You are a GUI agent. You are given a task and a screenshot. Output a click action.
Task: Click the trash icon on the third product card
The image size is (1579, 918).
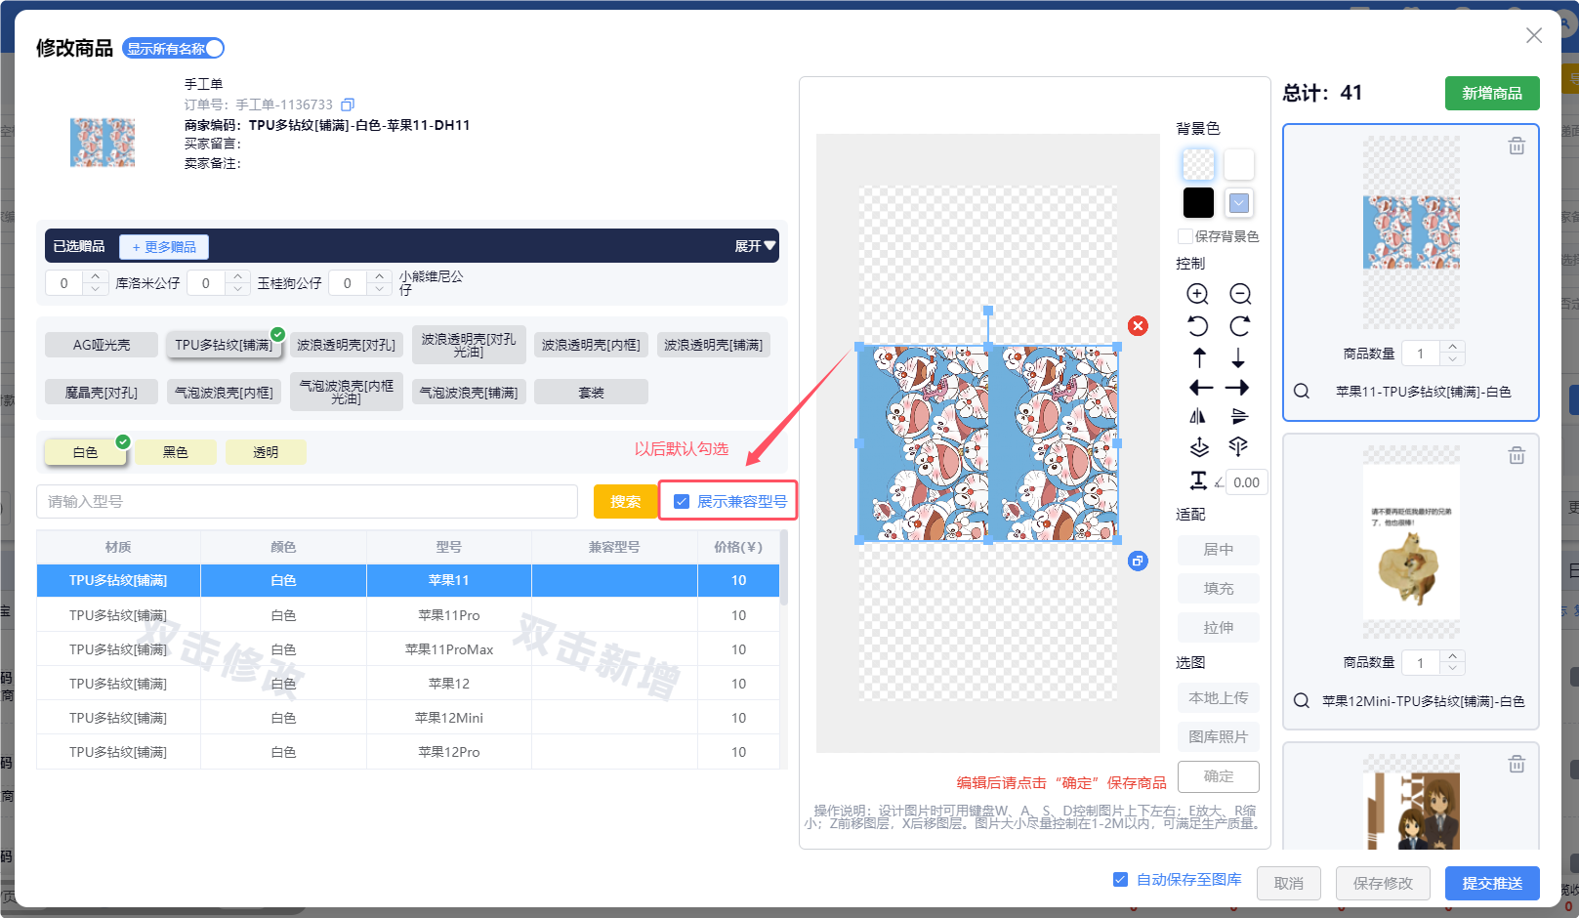click(1517, 765)
